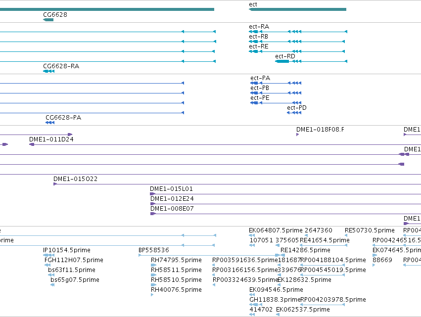Viewport: 421px width, 317px height.
Task: Open the DME1-008E07 clone feature
Action: click(x=285, y=214)
